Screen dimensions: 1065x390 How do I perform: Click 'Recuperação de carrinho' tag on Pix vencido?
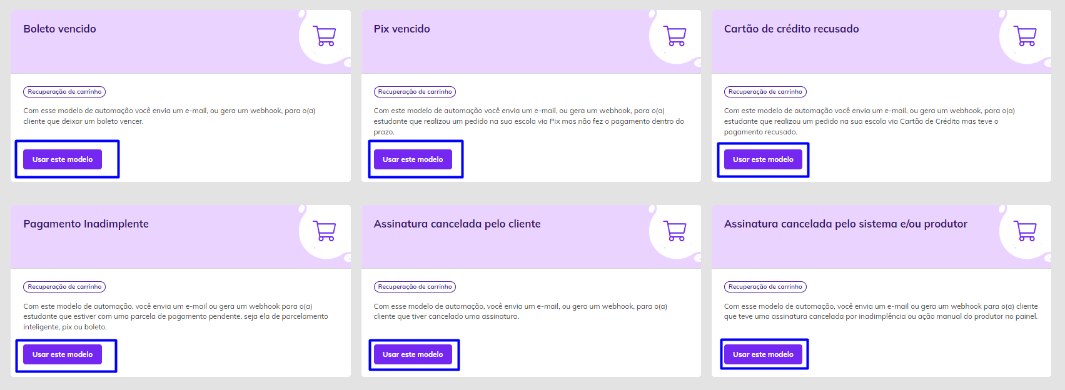point(415,92)
